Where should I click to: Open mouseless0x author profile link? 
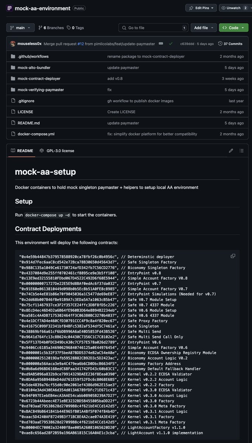tap(29, 44)
